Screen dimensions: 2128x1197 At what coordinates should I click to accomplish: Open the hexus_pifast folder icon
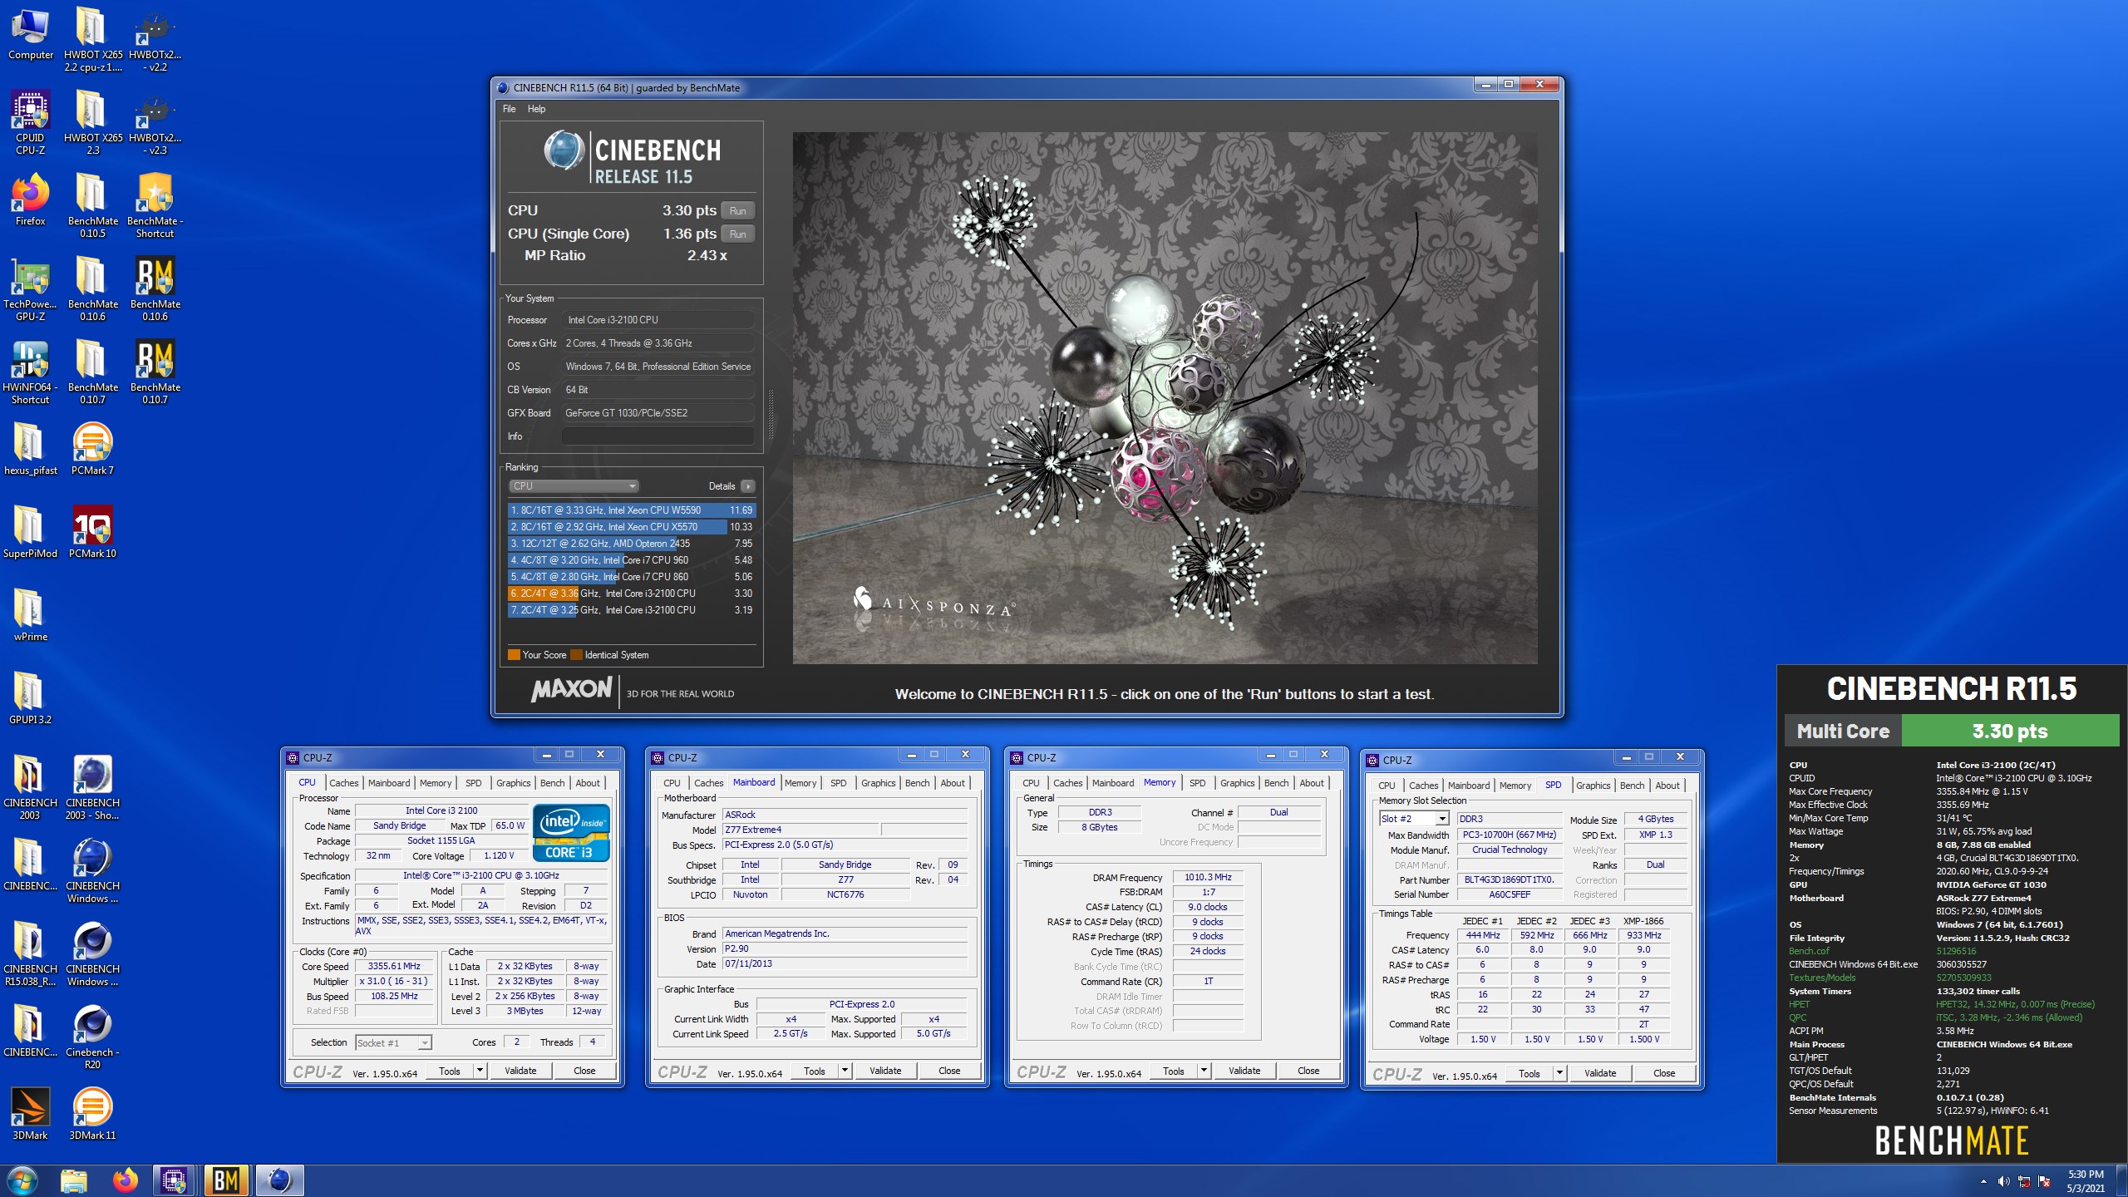tap(31, 450)
